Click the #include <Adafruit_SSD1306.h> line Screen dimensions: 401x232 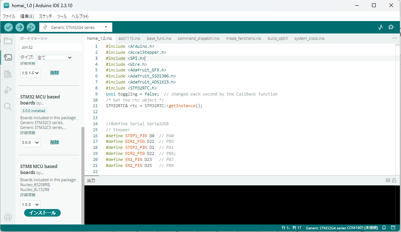[x=141, y=76]
